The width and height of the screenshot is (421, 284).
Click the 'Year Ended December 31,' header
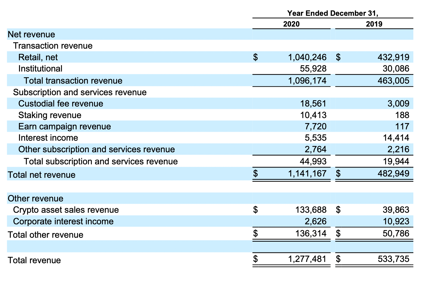pos(333,13)
